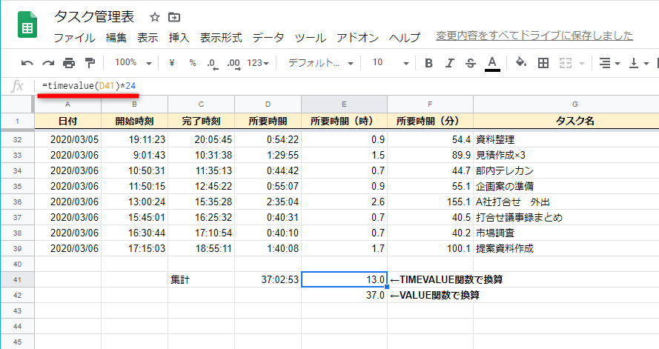Decrease decimal places (.0 button)

click(x=213, y=64)
